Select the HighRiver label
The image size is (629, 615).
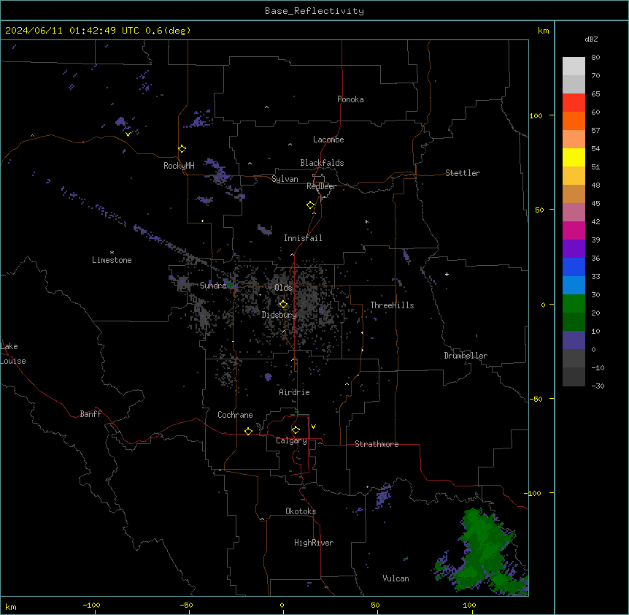(314, 543)
